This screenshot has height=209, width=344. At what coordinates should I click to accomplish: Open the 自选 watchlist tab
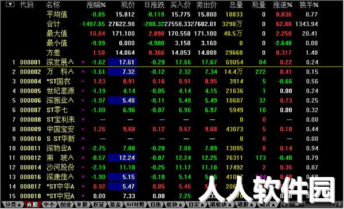pos(155,204)
